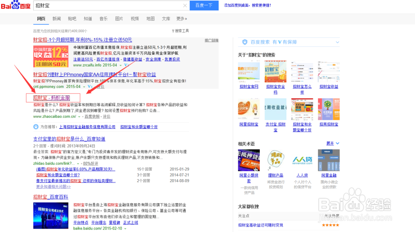
Task: Open the 财宝招-1个月超短期 ad title
Action: tap(83, 40)
